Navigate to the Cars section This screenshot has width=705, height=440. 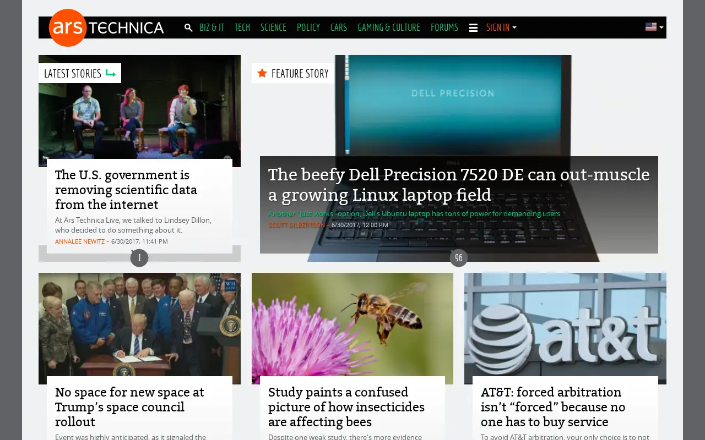click(x=339, y=28)
